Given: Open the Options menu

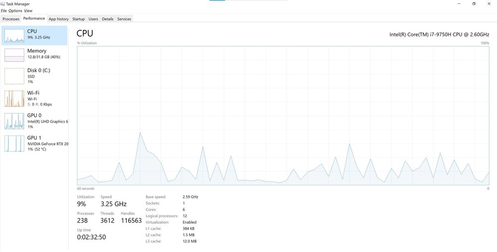Looking at the screenshot, I should (x=15, y=11).
